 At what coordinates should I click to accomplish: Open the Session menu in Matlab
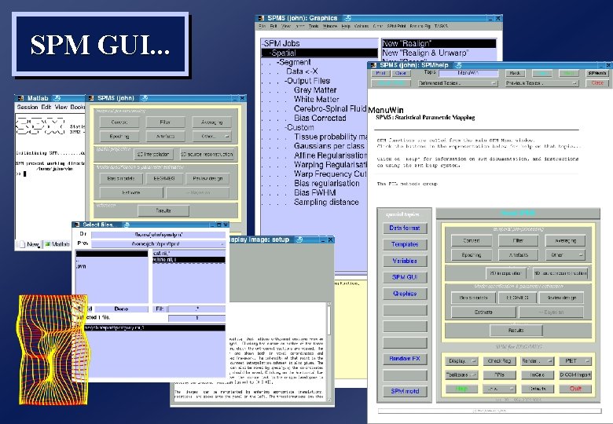(x=27, y=107)
